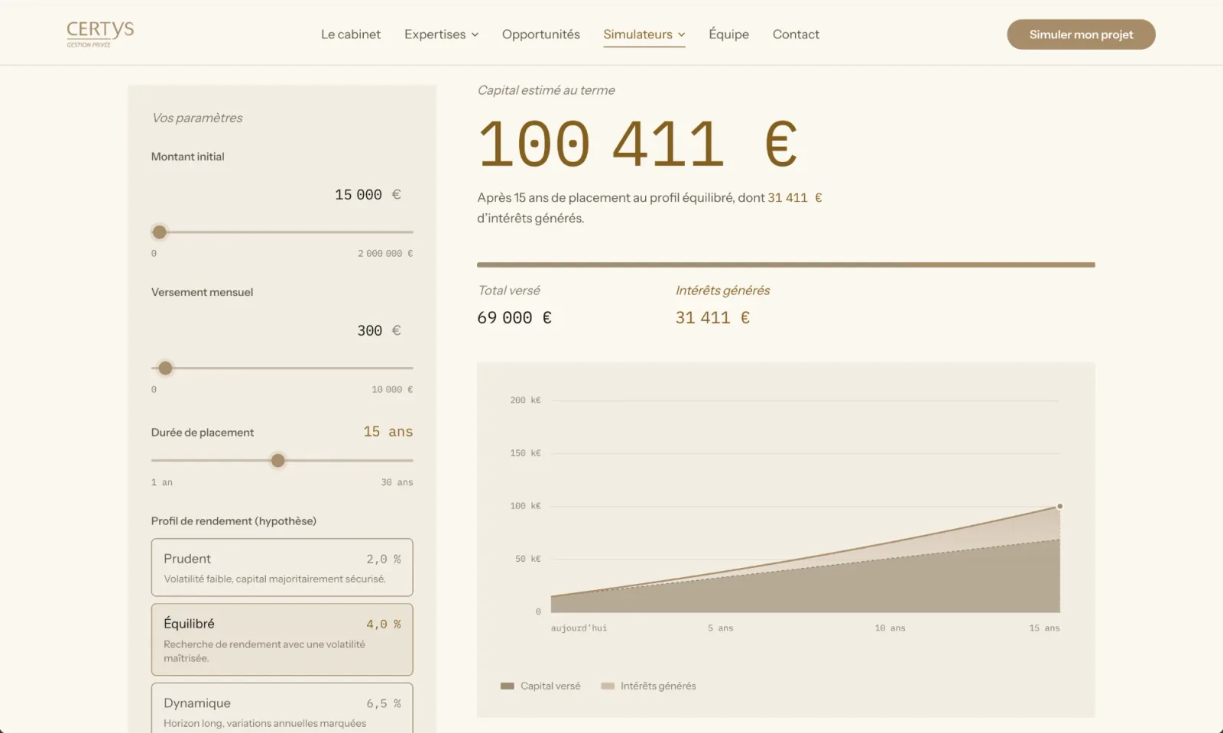Click the 2 000 000 € slider maximum label

(x=385, y=253)
